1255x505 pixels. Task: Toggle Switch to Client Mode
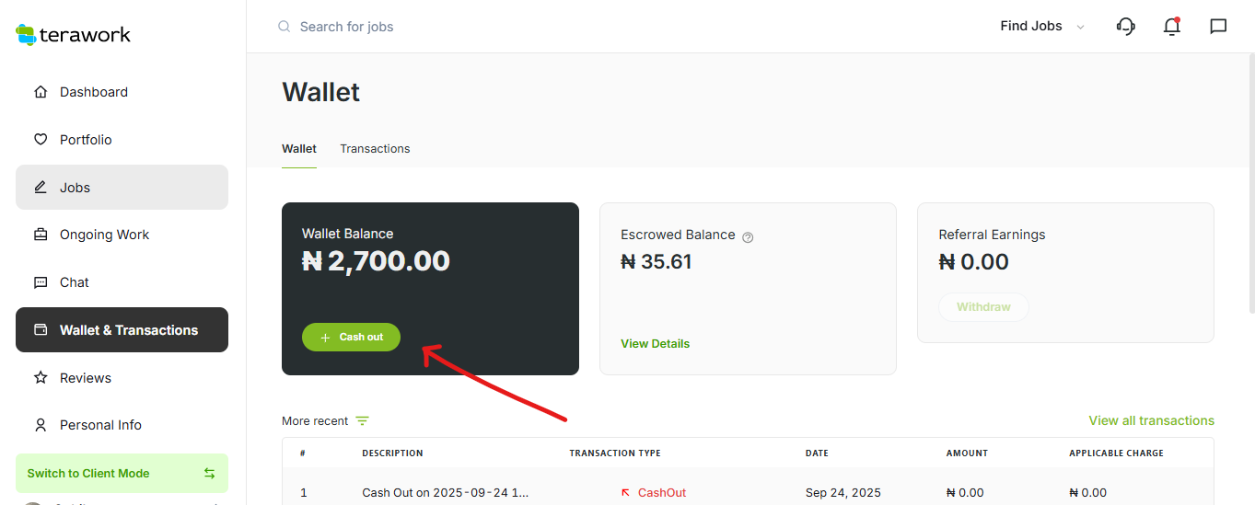click(x=122, y=473)
